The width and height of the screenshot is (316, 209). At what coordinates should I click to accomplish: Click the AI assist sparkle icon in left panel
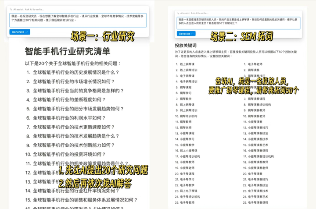click(x=11, y=9)
